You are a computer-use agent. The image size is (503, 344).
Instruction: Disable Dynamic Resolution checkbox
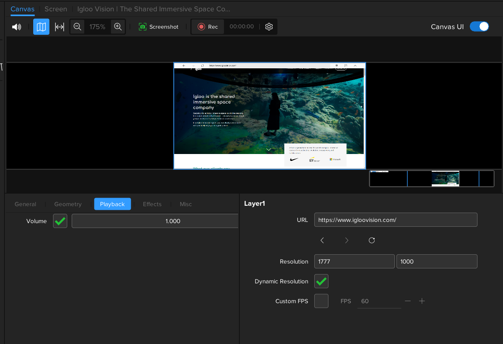321,281
